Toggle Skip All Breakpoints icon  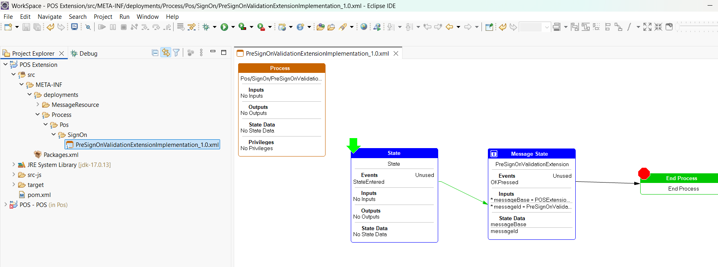coord(88,27)
